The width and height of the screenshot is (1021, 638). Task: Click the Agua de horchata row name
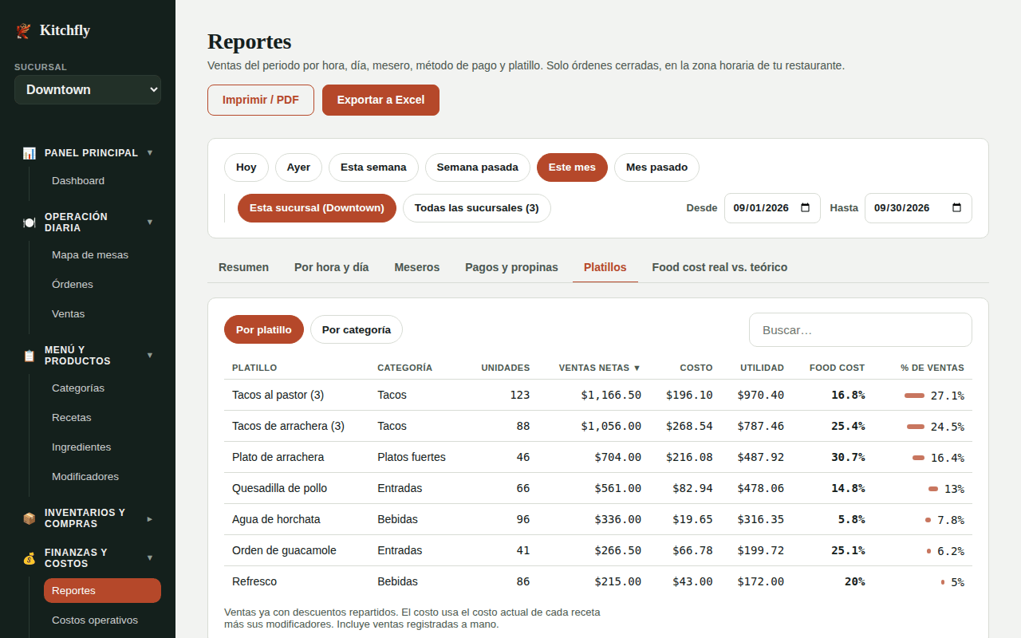(276, 519)
